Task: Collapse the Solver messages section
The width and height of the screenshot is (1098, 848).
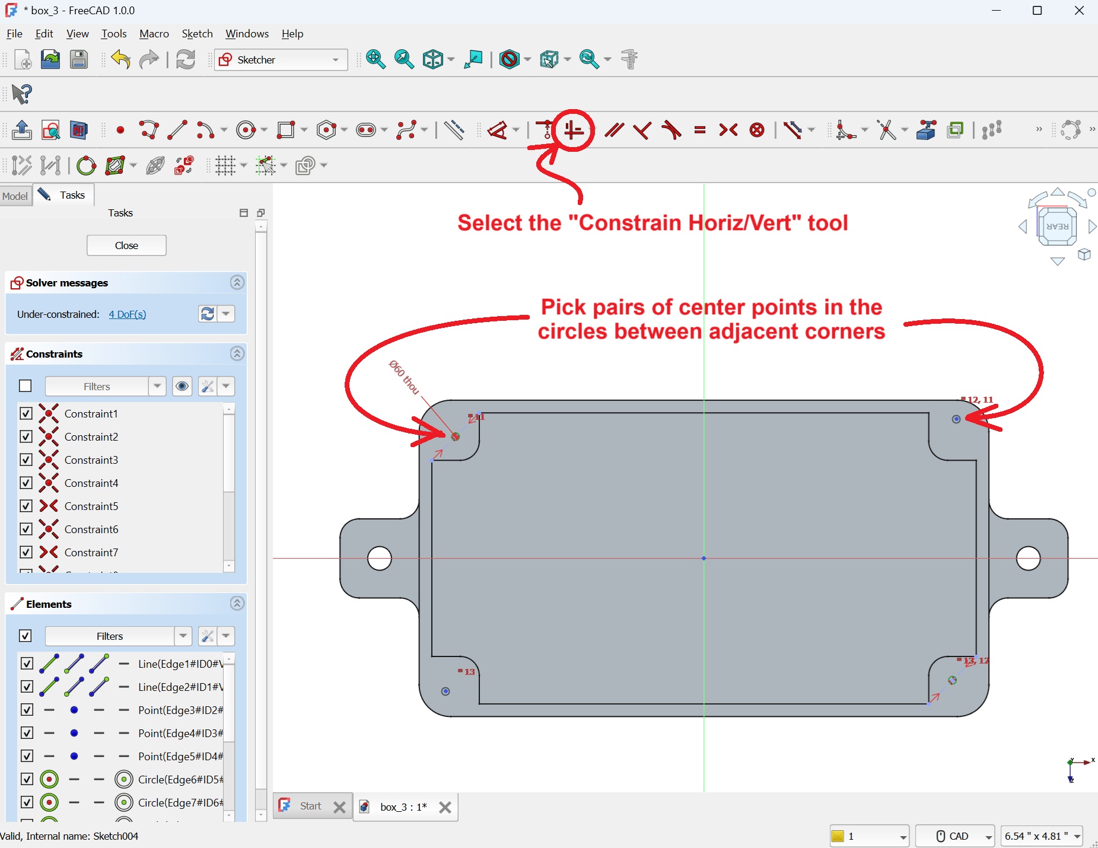Action: coord(237,283)
